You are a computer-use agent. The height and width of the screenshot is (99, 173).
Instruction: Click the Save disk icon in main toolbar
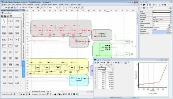pyautogui.click(x=9, y=8)
